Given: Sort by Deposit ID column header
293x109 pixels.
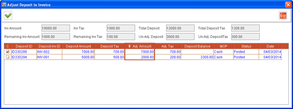Looking at the screenshot, I should coord(24,46).
